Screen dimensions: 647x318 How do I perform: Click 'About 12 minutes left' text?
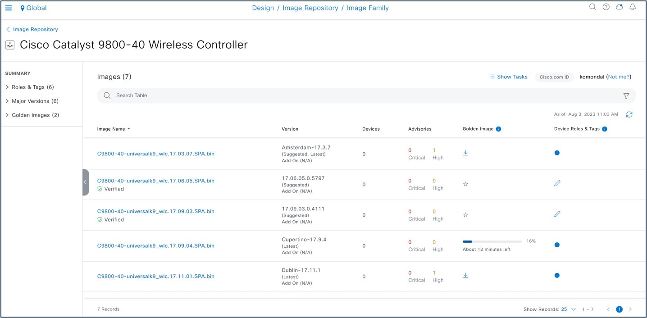coord(487,250)
